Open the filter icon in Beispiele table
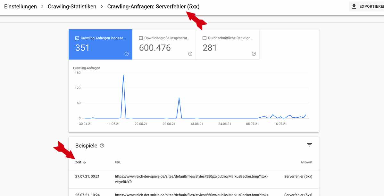This screenshot has height=196, width=384. (x=310, y=145)
